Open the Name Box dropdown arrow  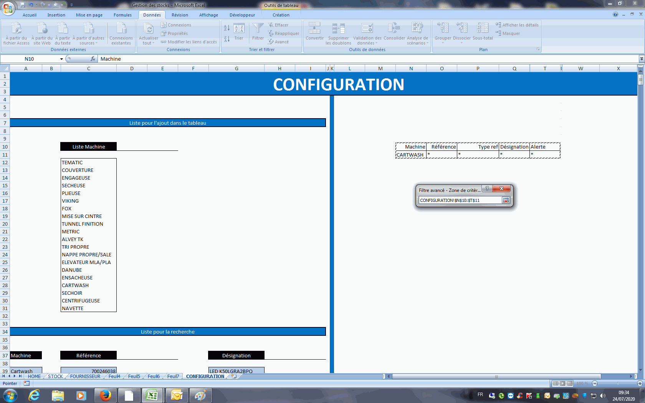61,59
